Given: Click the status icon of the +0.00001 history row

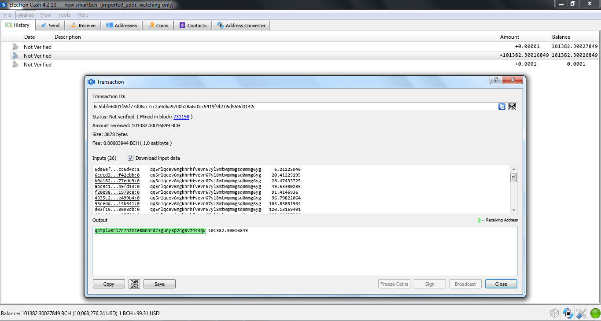Looking at the screenshot, I should coord(15,47).
